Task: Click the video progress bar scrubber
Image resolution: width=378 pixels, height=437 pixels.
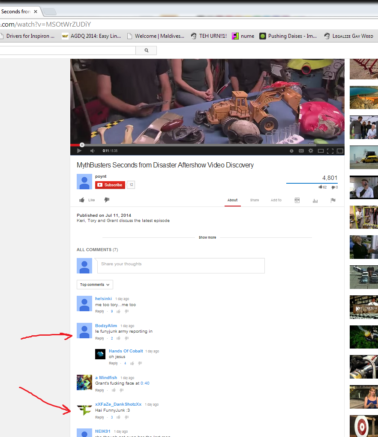Action: pos(82,145)
